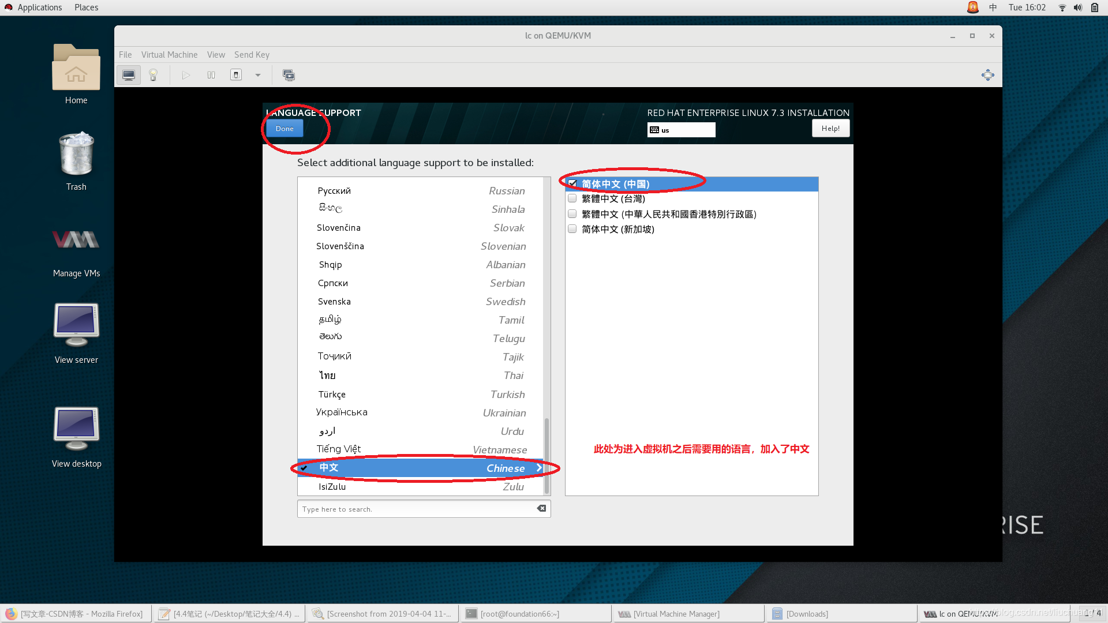
Task: Click the Chinese row expander arrow
Action: click(539, 468)
